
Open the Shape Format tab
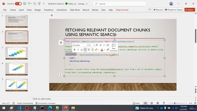click(x=122, y=10)
